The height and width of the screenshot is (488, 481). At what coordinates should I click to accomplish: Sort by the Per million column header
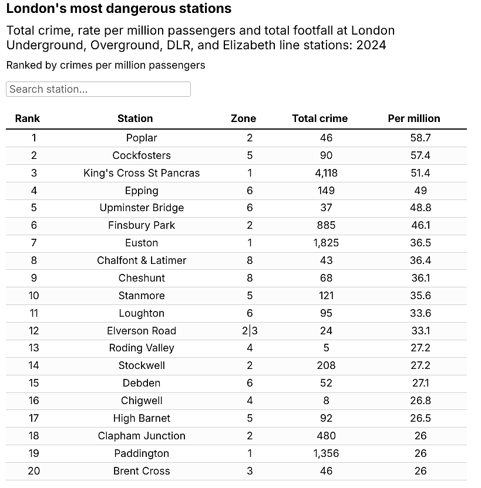coord(414,118)
